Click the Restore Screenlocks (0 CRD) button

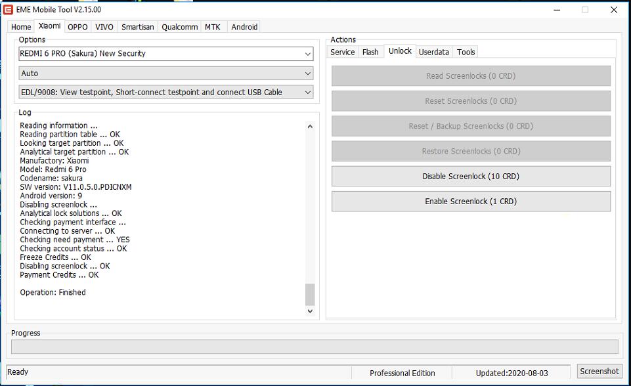tap(471, 152)
